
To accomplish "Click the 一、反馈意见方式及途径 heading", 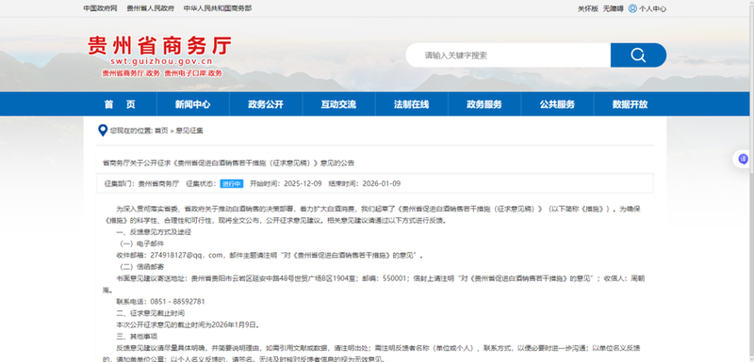I will click(154, 232).
